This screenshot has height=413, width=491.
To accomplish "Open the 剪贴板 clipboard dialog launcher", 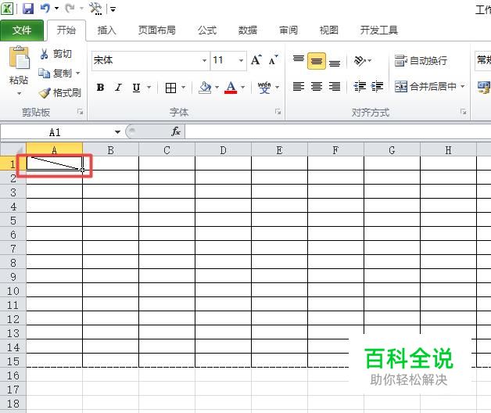I will click(x=81, y=112).
